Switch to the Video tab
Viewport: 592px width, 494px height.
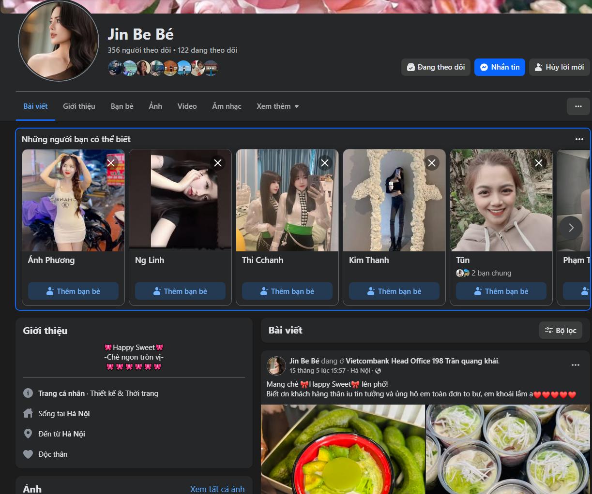point(187,106)
